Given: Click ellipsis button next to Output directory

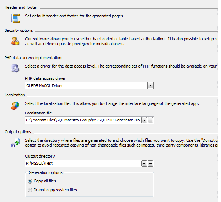Looking at the screenshot, I should (150, 164).
